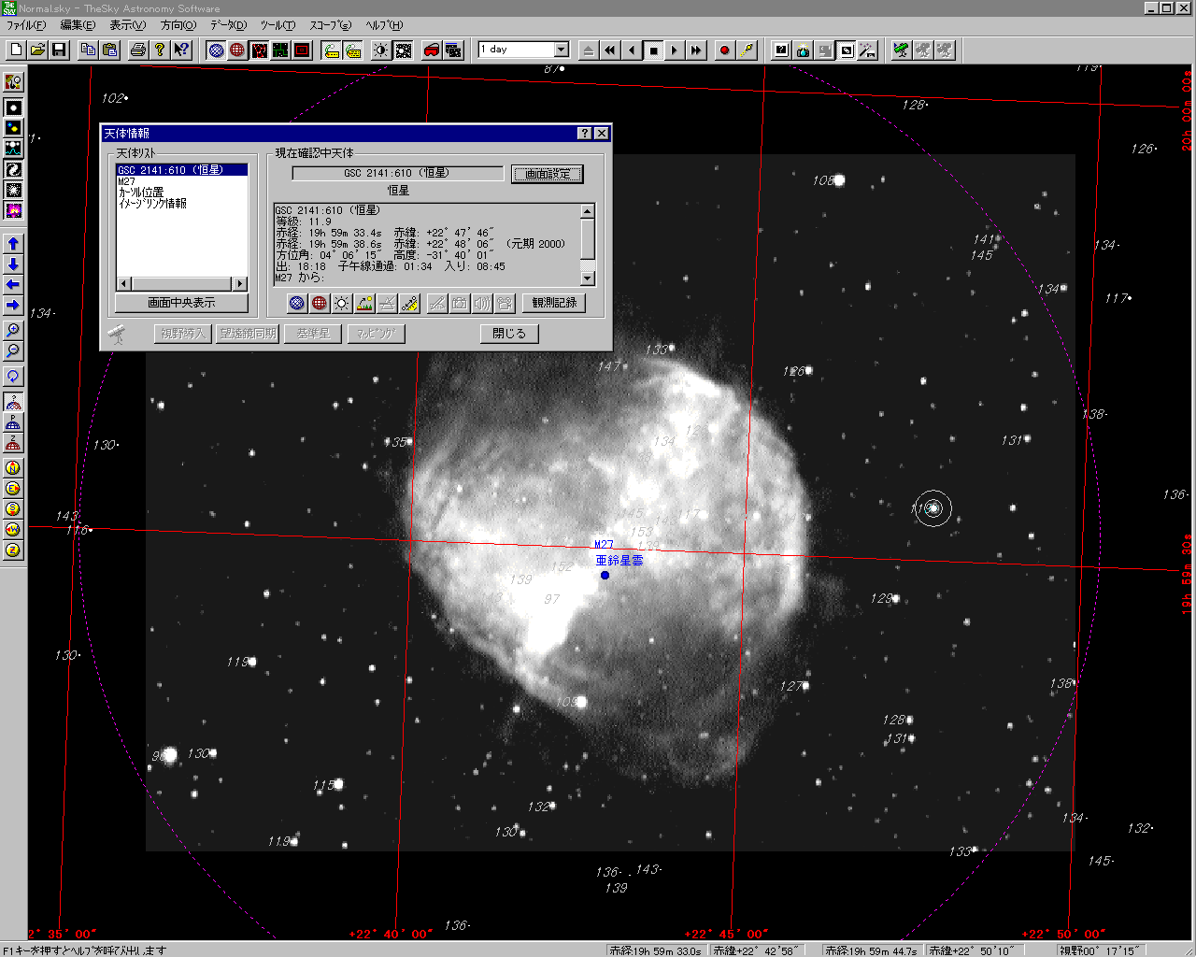Click the fast forward time button

(x=696, y=50)
